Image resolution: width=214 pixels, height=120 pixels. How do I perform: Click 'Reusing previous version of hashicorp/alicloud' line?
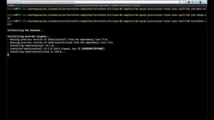click(x=60, y=43)
